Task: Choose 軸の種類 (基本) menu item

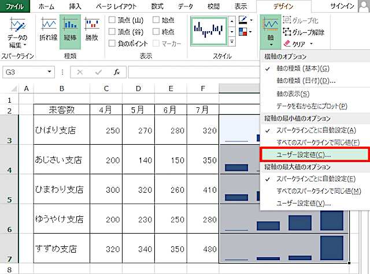Action: [x=315, y=69]
